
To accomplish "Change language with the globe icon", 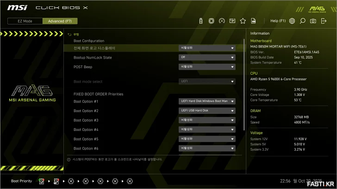I will pyautogui.click(x=292, y=21).
